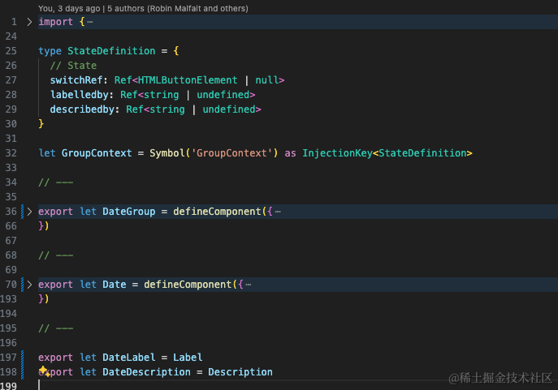Click the 'StateDefinition' type name on line 25
This screenshot has height=390, width=558.
pos(111,51)
